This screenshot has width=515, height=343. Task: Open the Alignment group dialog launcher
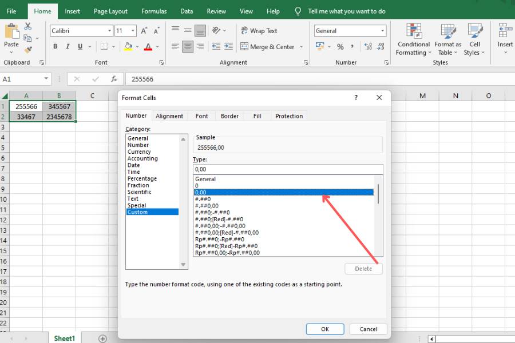click(x=306, y=62)
